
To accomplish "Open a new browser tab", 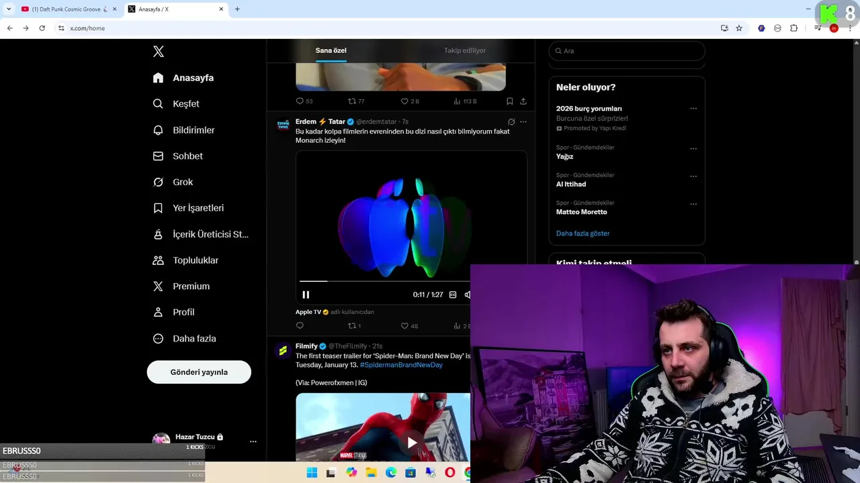I will coord(237,9).
